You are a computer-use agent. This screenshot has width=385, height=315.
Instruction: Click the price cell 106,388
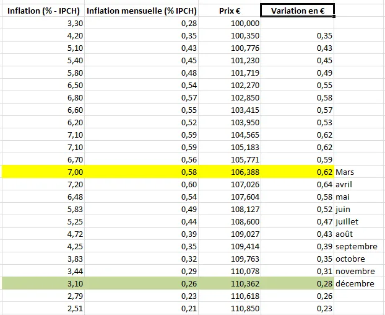[244, 172]
